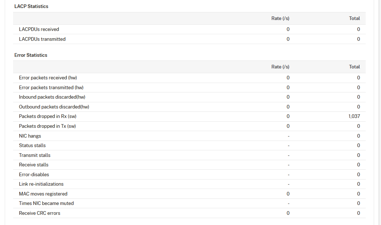Click the LACPDUs received row label
Image resolution: width=381 pixels, height=225 pixels.
pyautogui.click(x=39, y=29)
